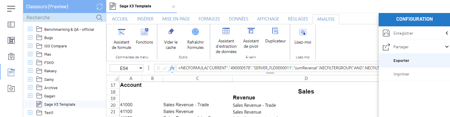
Task: Open the dashboard layout sidebar icon
Action: [x=11, y=41]
